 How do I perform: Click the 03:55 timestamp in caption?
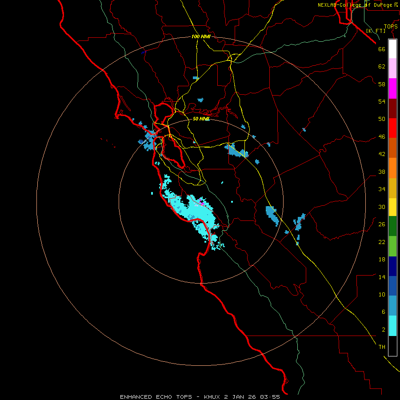tap(270, 397)
